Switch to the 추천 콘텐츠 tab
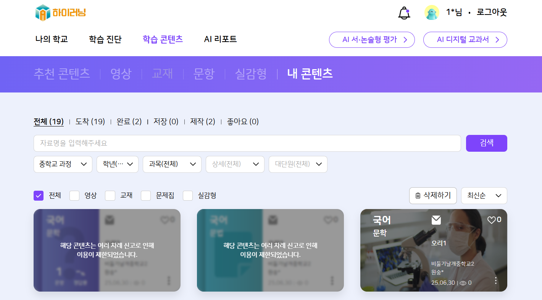 (x=62, y=74)
